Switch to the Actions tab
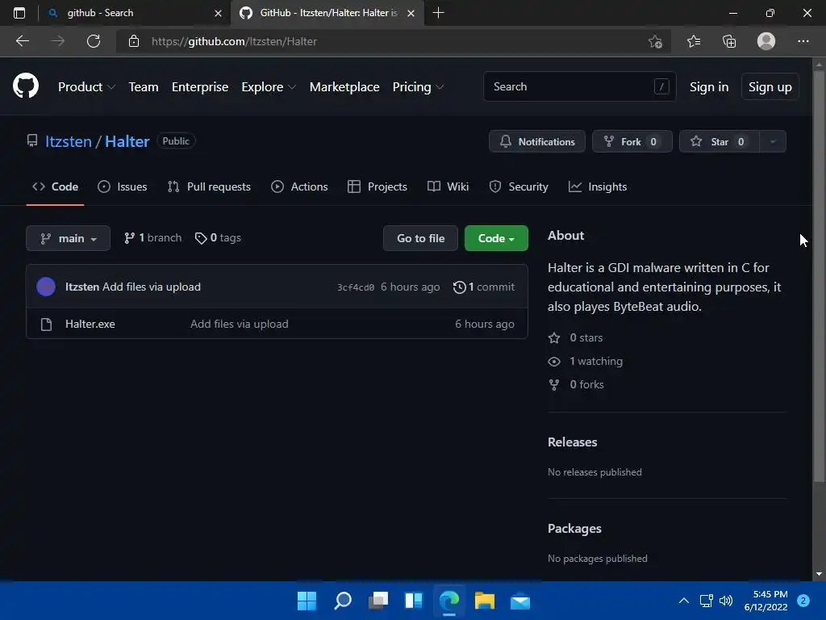The height and width of the screenshot is (620, 826). coord(299,186)
